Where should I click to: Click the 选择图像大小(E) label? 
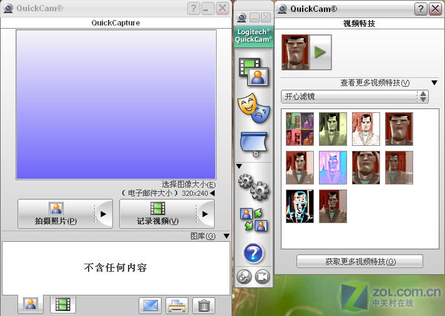pyautogui.click(x=188, y=184)
